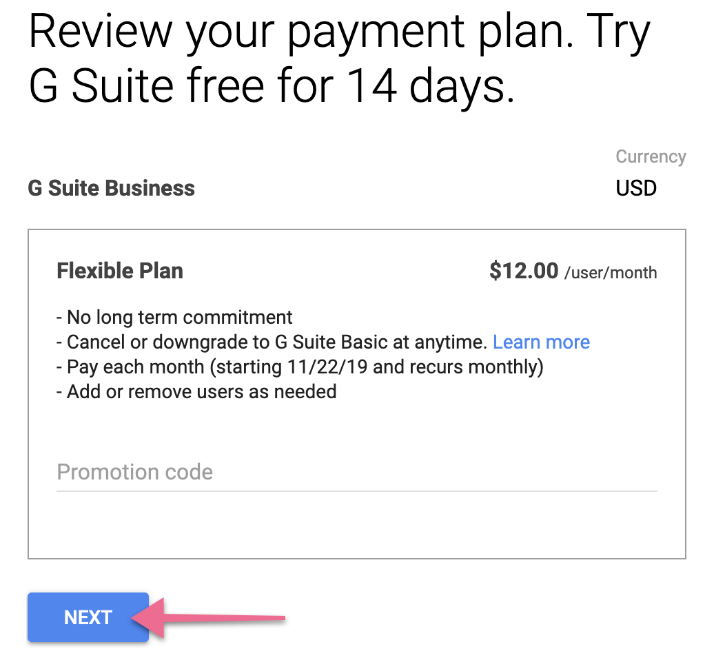Click the underline beneath Promotion code
The width and height of the screenshot is (725, 660).
pyautogui.click(x=356, y=491)
